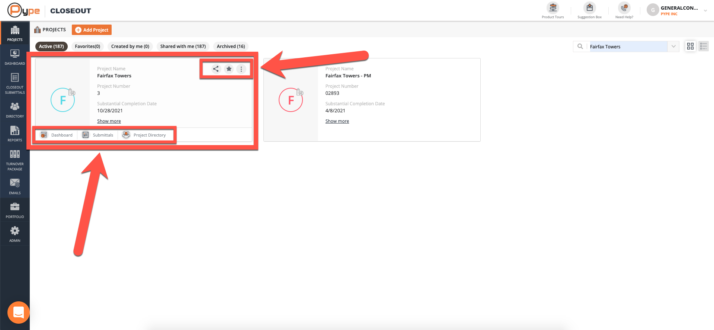Open Emails in the sidebar

pos(15,186)
